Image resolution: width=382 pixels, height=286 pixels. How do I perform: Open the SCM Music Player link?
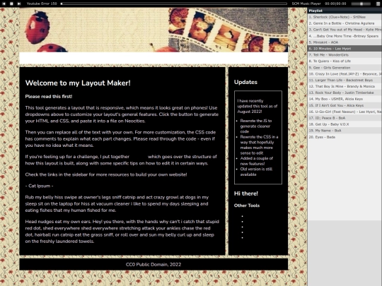306,4
